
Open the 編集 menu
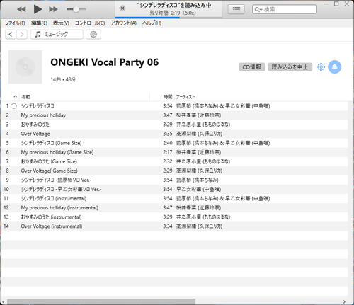point(39,23)
